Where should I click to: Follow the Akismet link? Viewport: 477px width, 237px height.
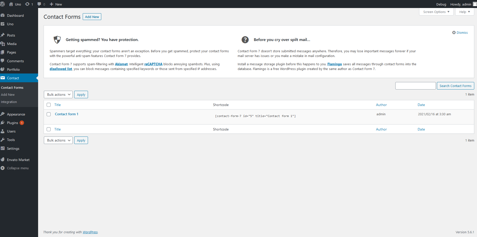[121, 64]
